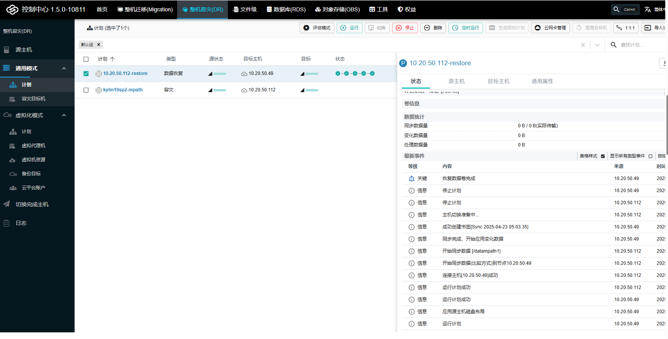Open 云网卡管理 cloud NIC management
668x339 pixels.
(550, 28)
